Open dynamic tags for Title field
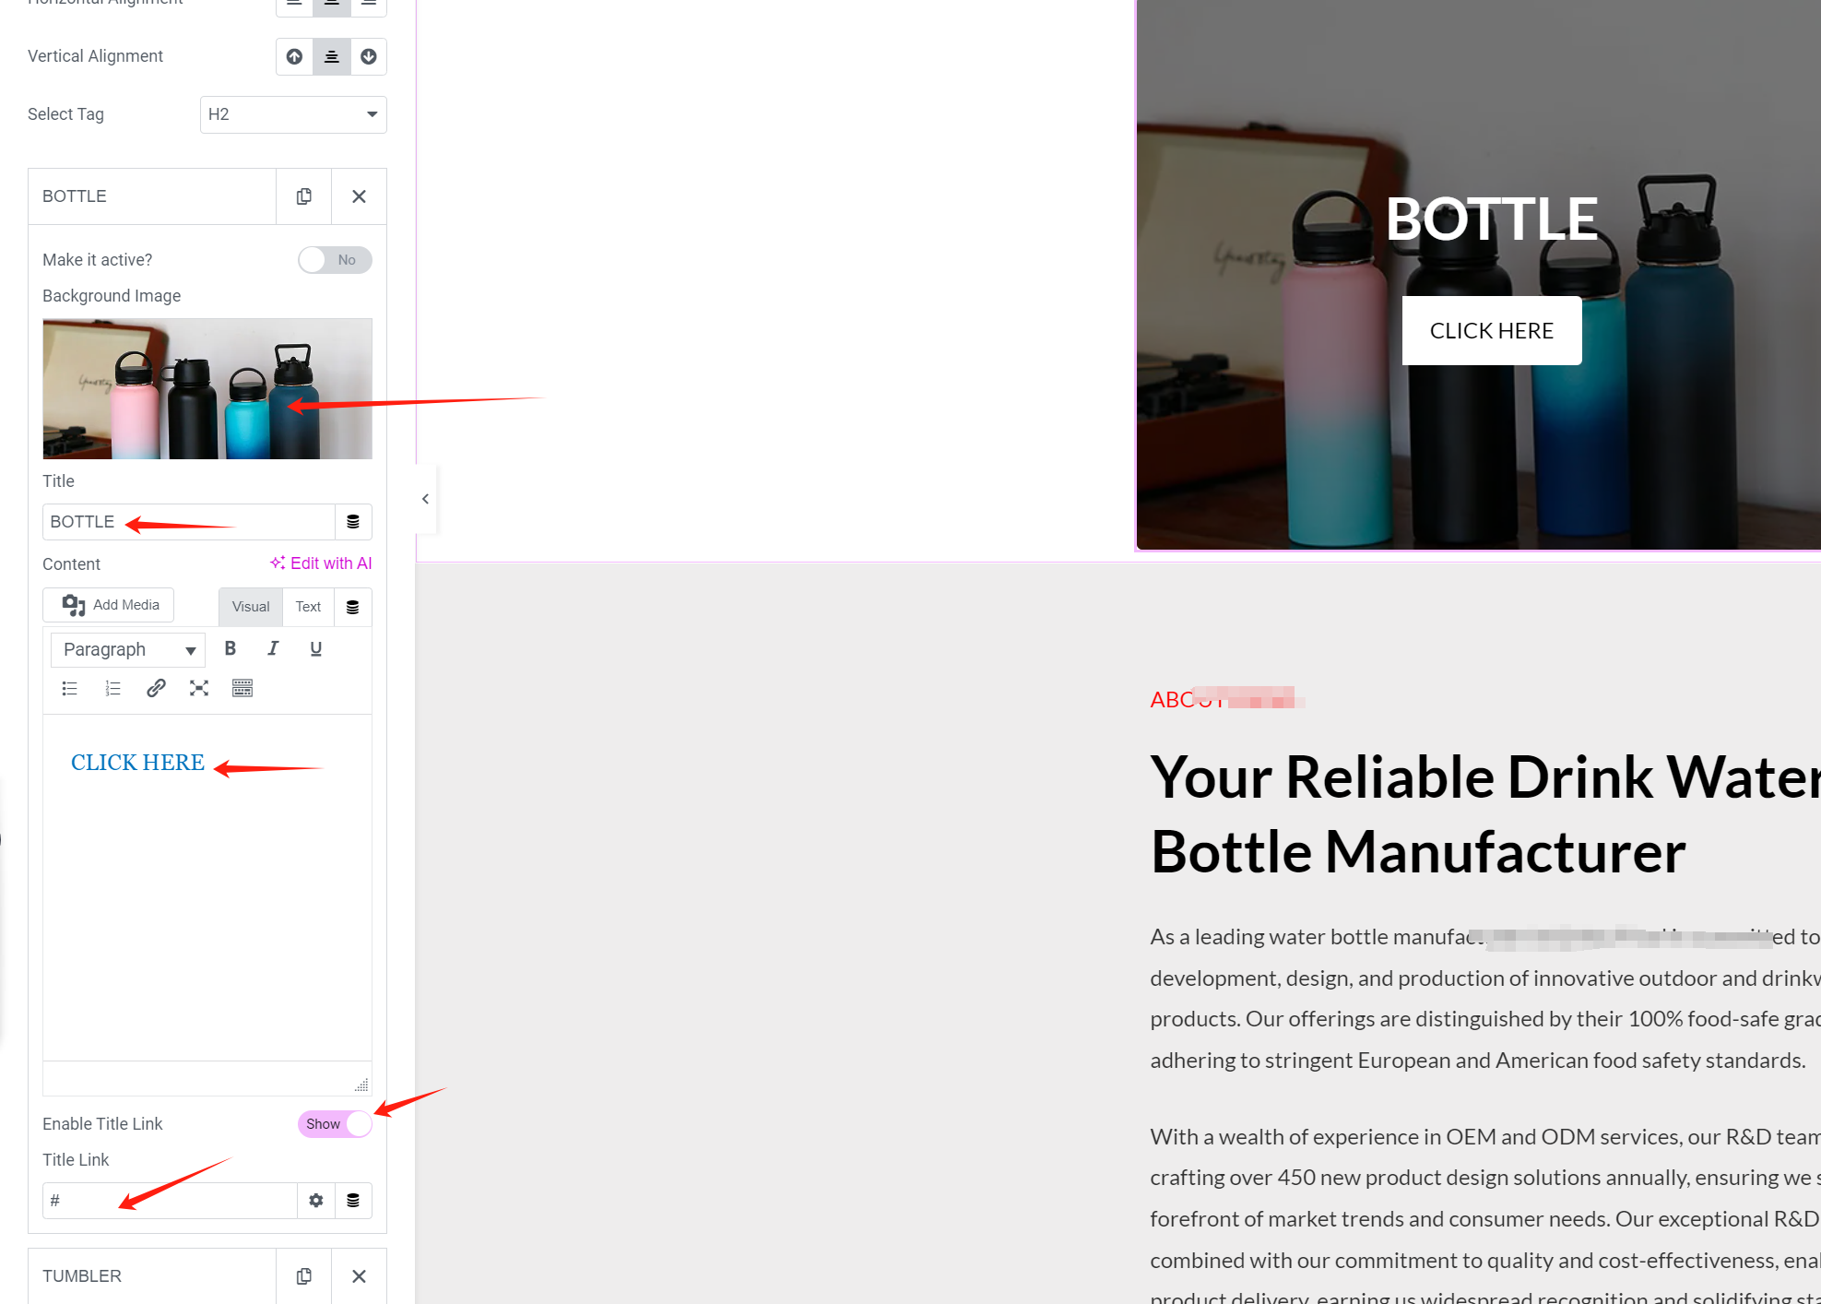This screenshot has height=1304, width=1821. 353,522
